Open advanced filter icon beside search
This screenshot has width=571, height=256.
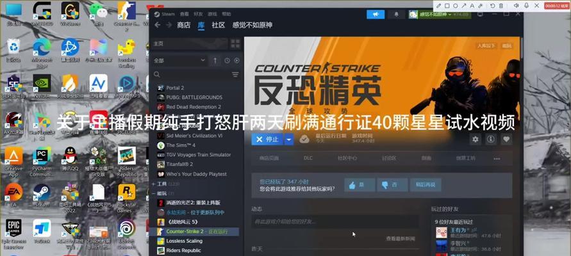click(236, 74)
